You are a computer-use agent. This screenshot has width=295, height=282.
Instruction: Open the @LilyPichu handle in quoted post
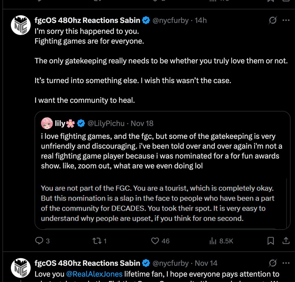(106, 123)
